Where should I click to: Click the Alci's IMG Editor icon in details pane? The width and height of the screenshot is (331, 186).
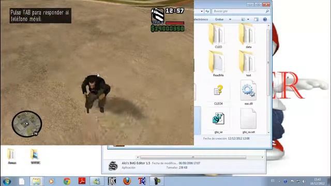(113, 165)
